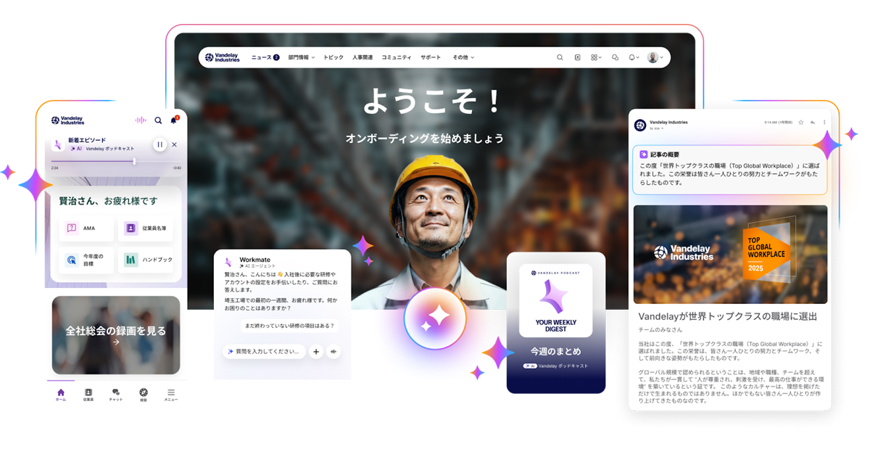
Task: Open the user avatar profile dropdown
Action: click(655, 57)
